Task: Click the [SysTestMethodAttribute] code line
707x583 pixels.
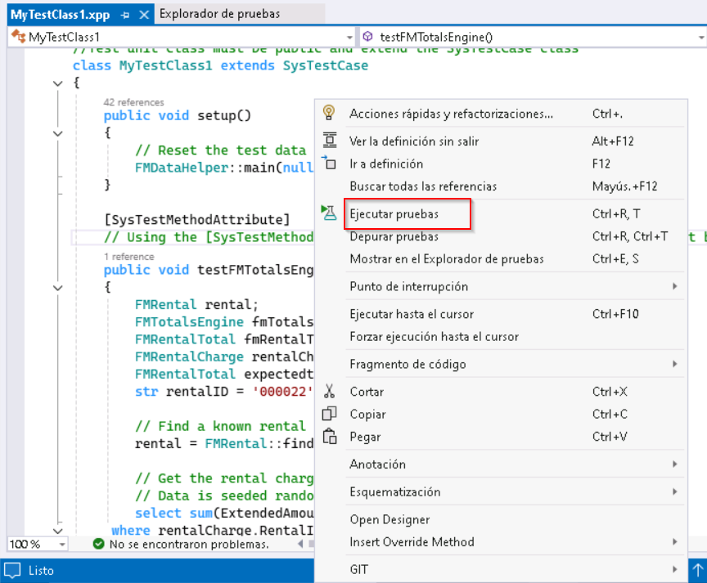Action: [x=196, y=219]
